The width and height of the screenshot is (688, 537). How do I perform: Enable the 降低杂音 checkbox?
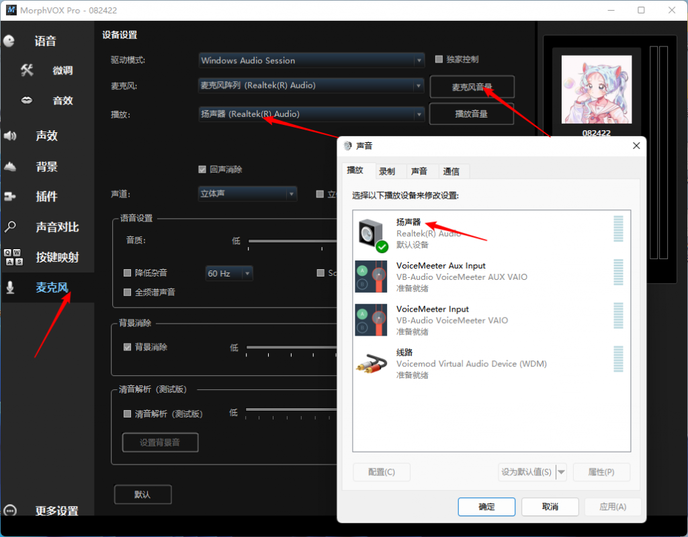pyautogui.click(x=127, y=273)
